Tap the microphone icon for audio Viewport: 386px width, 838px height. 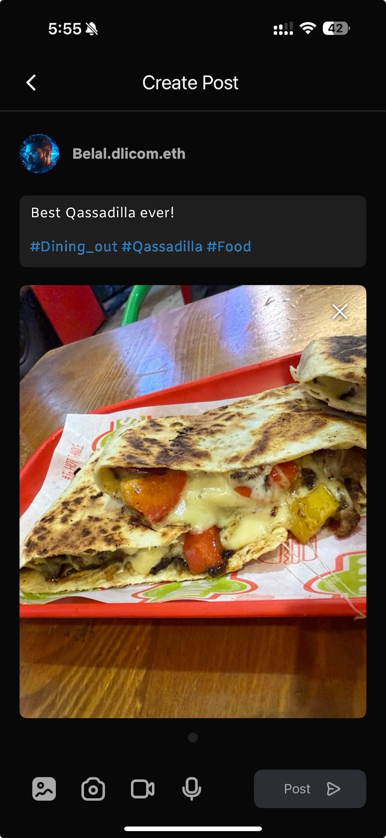pyautogui.click(x=192, y=789)
